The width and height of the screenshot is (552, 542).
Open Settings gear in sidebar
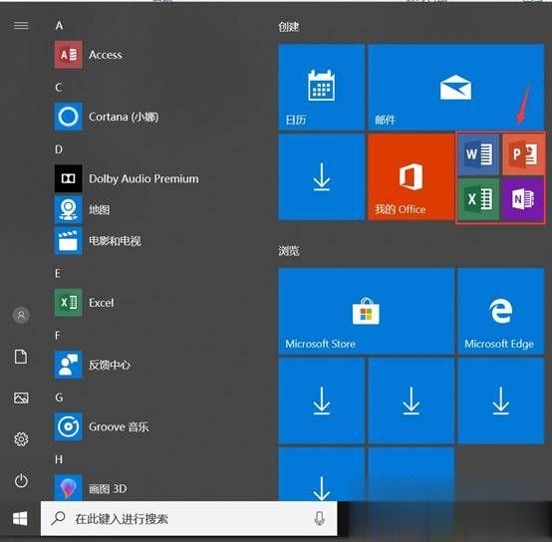point(21,439)
